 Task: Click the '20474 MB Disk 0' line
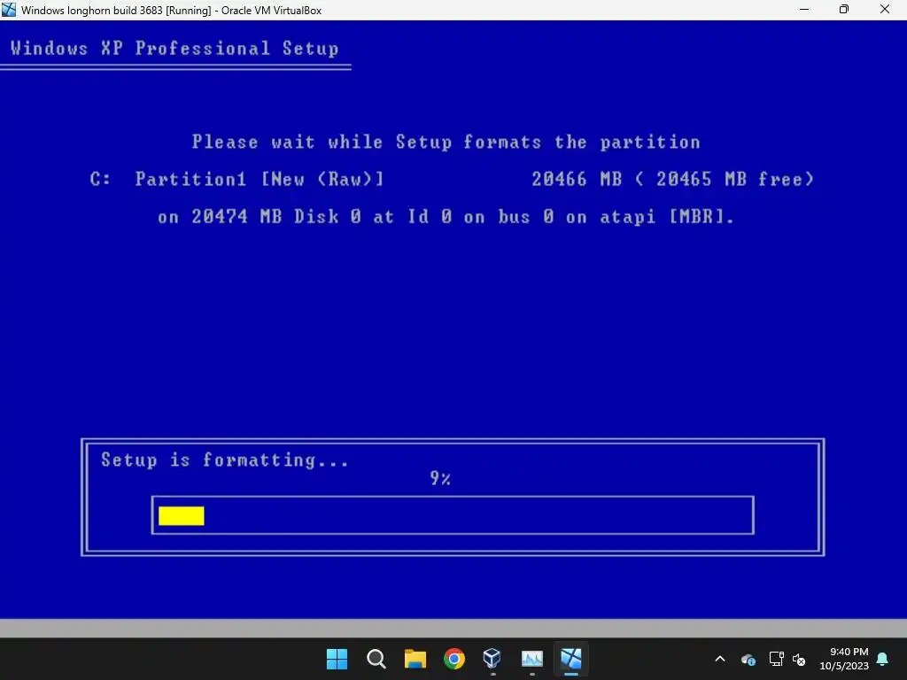(446, 217)
